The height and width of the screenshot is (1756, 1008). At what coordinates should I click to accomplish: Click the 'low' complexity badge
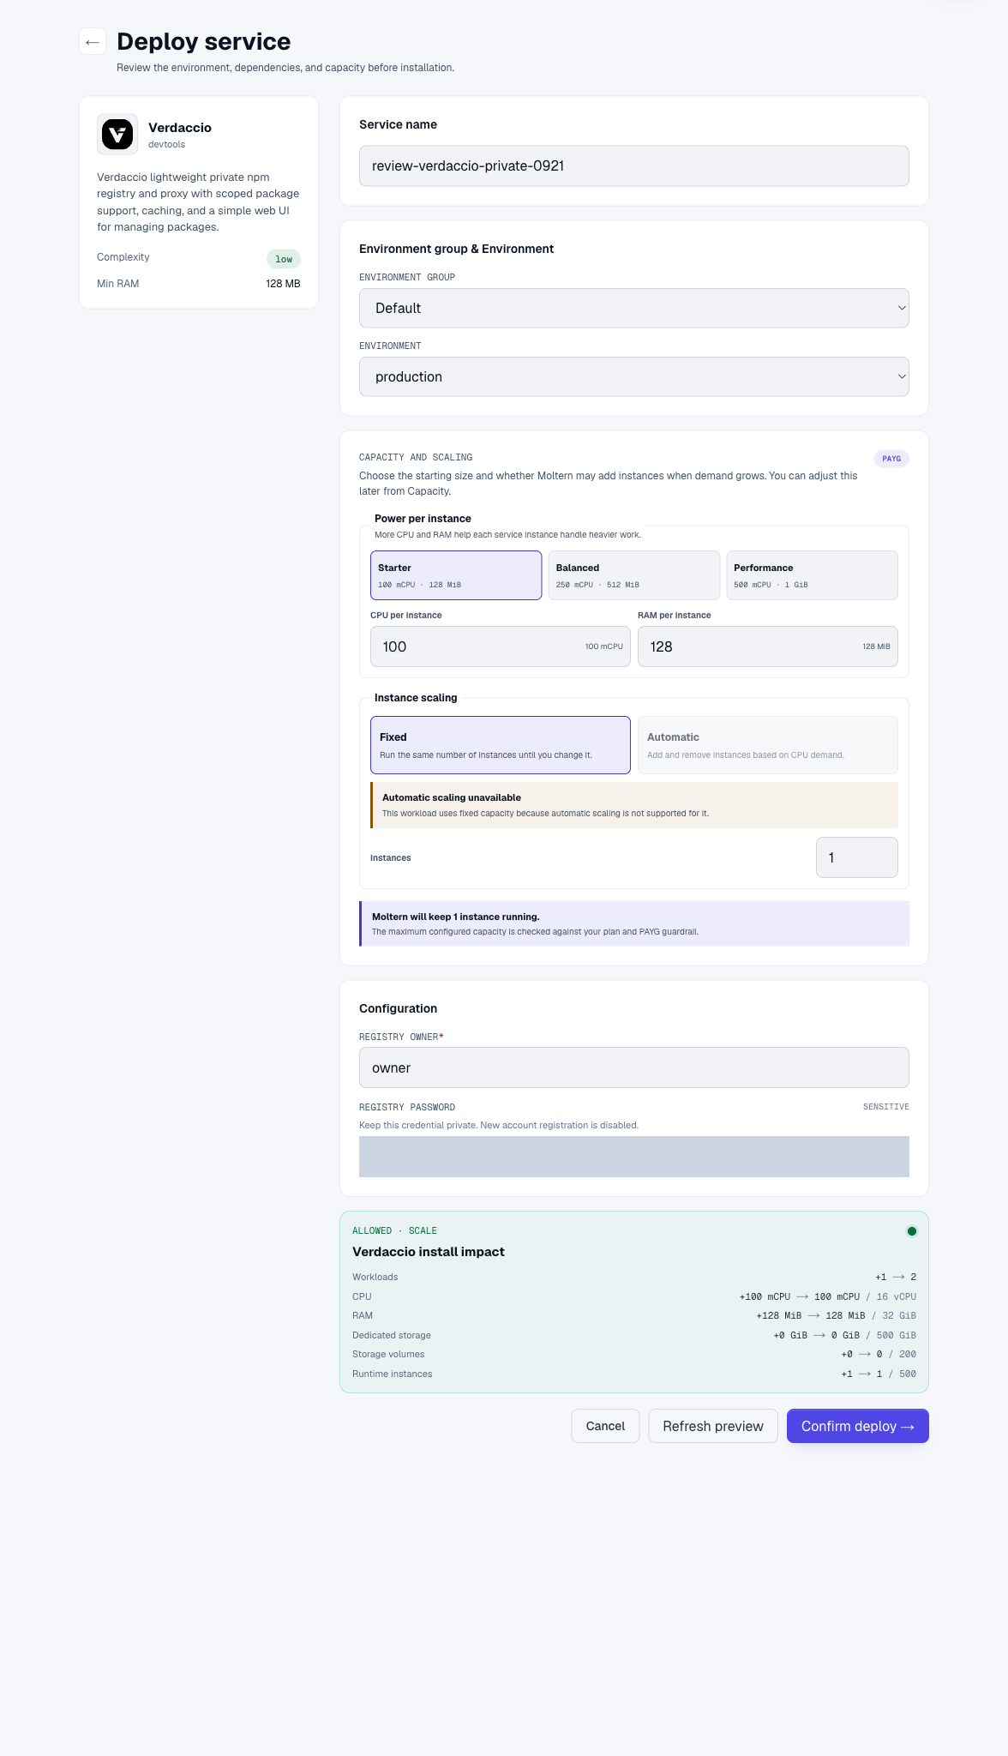coord(284,259)
